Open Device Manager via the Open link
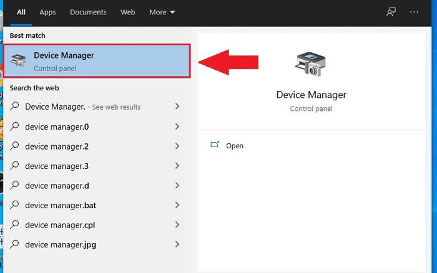 pyautogui.click(x=235, y=146)
